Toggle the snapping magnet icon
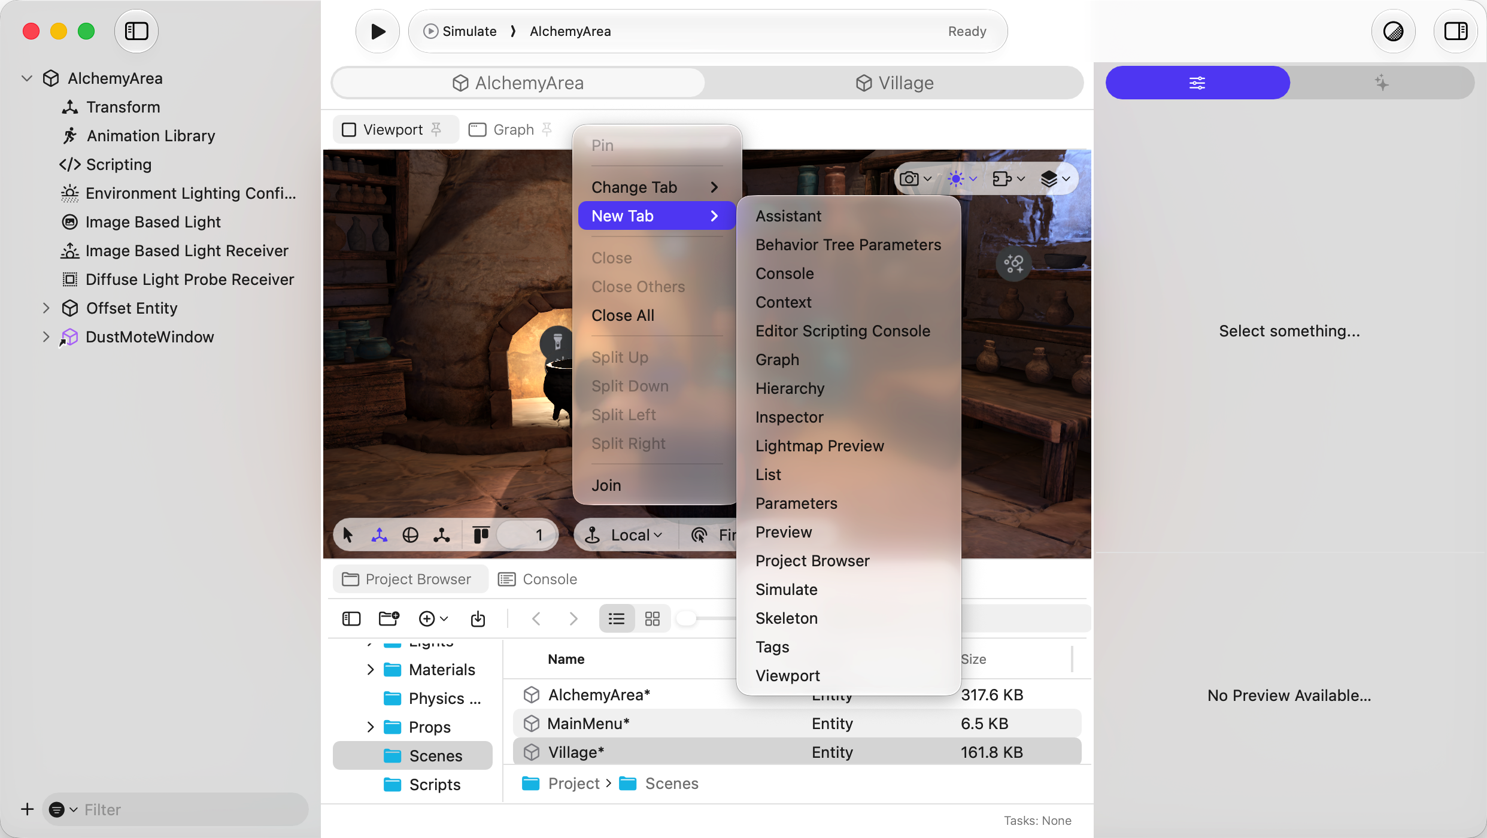The height and width of the screenshot is (838, 1487). coord(481,535)
